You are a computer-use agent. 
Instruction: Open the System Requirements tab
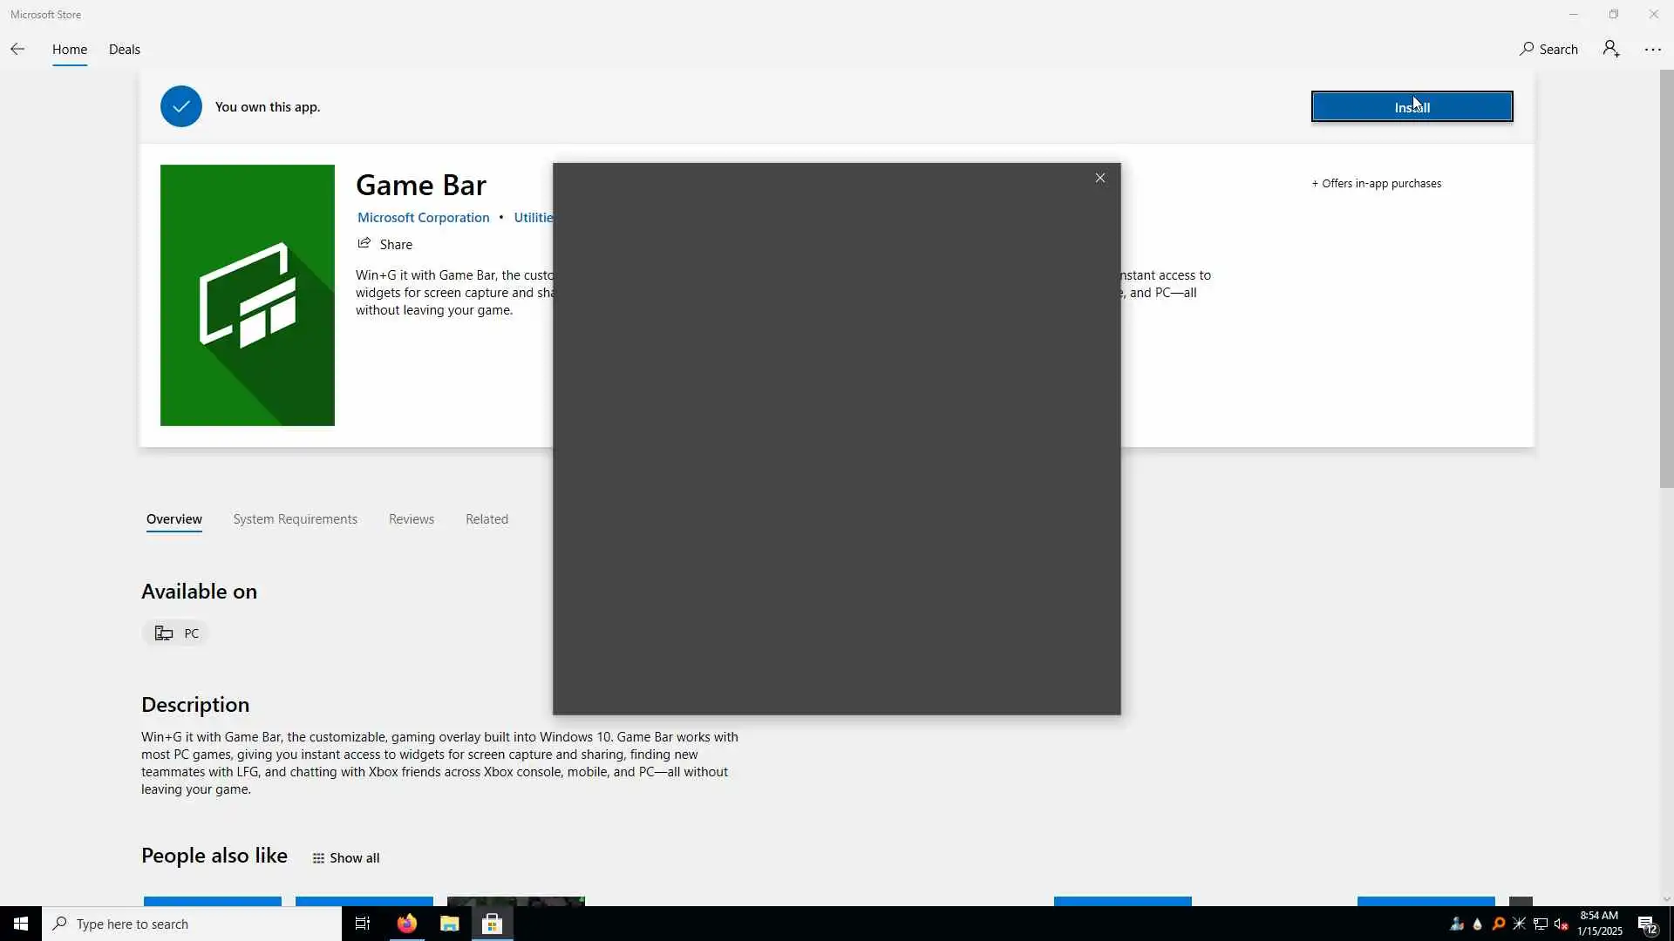295,519
